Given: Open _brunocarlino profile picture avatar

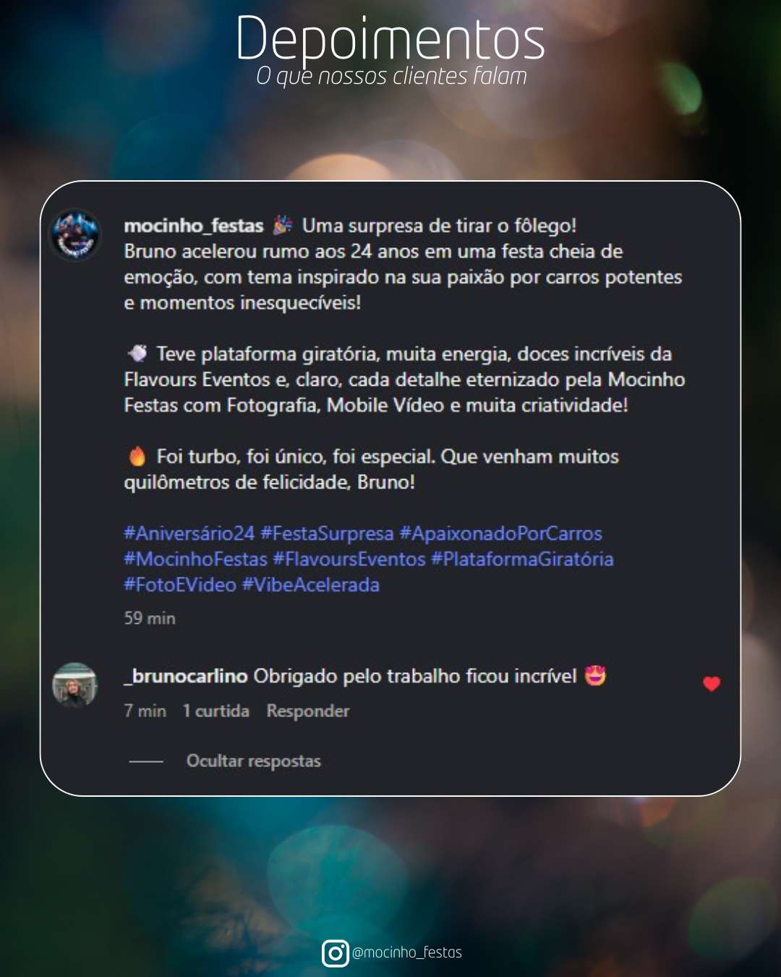Looking at the screenshot, I should 74,685.
